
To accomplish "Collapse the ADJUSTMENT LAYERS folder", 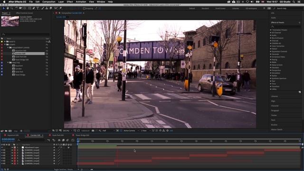I will coord(8,47).
